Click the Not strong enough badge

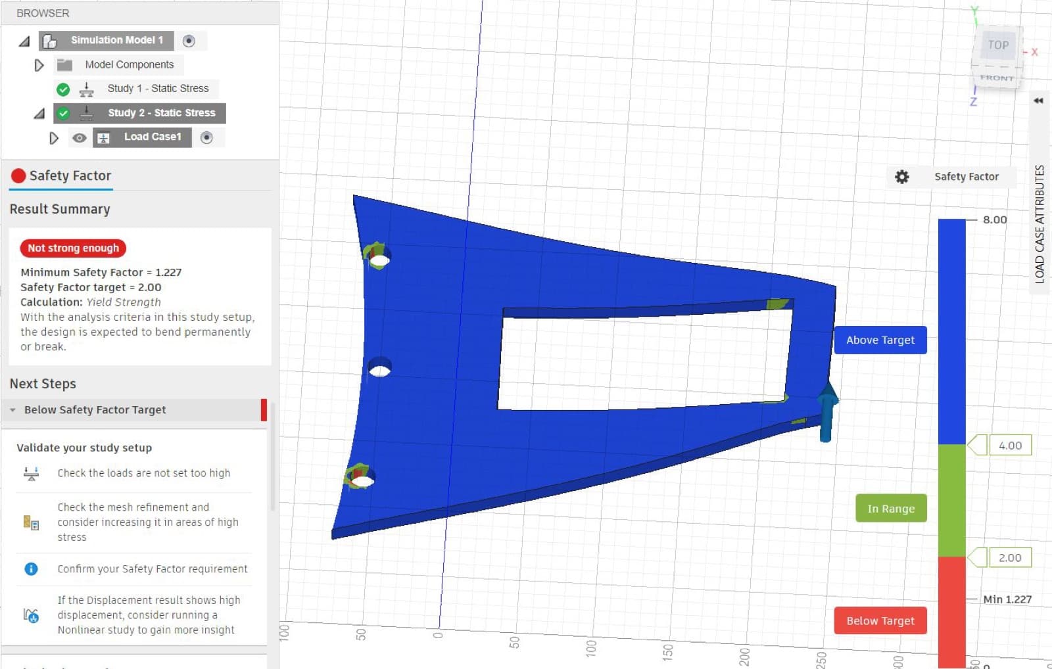(x=73, y=248)
